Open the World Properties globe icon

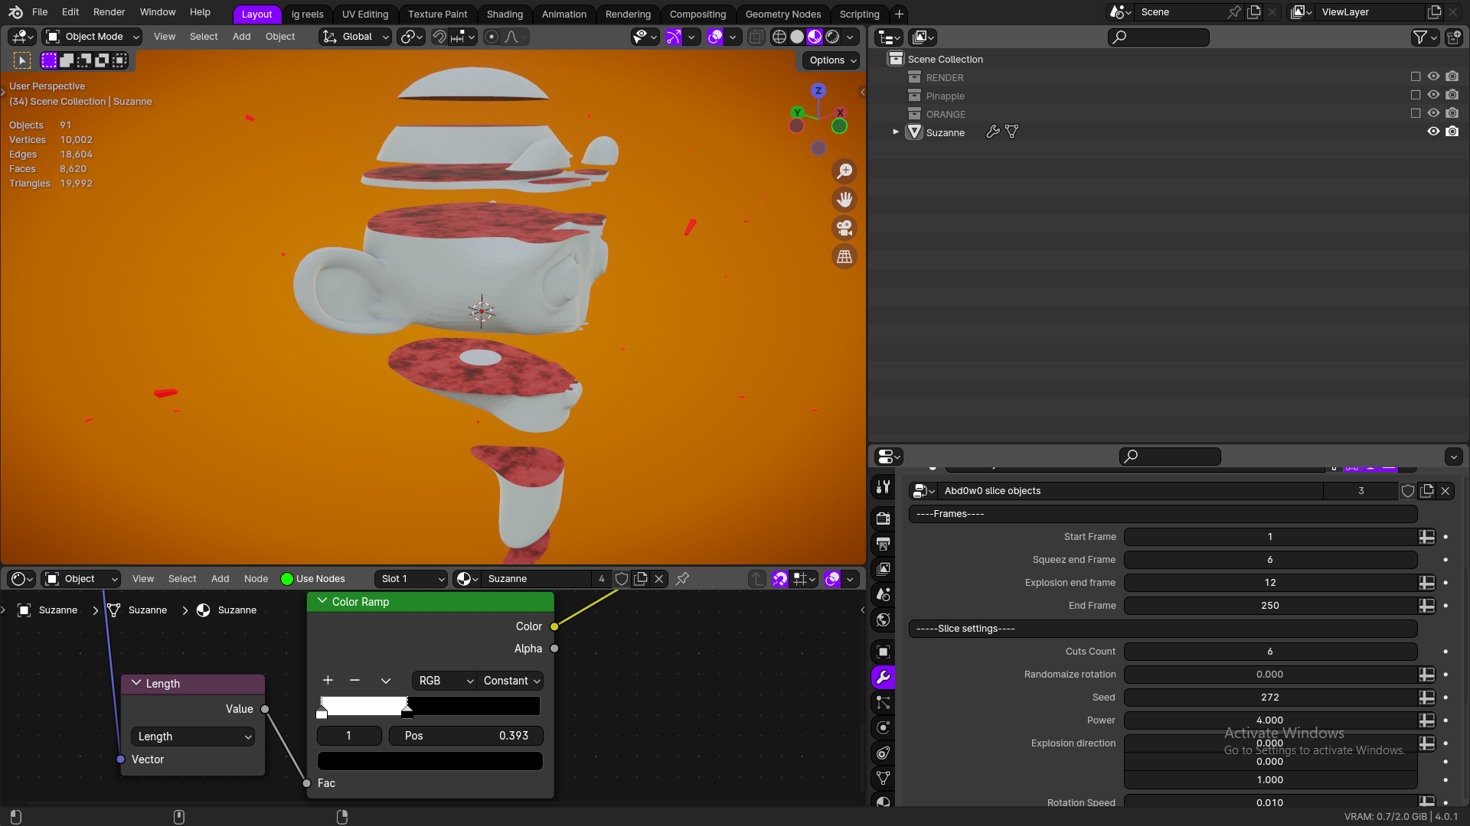(x=884, y=619)
